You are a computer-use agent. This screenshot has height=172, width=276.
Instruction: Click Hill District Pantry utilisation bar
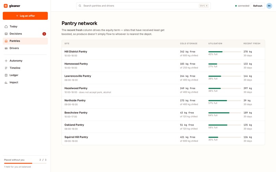point(225,52)
